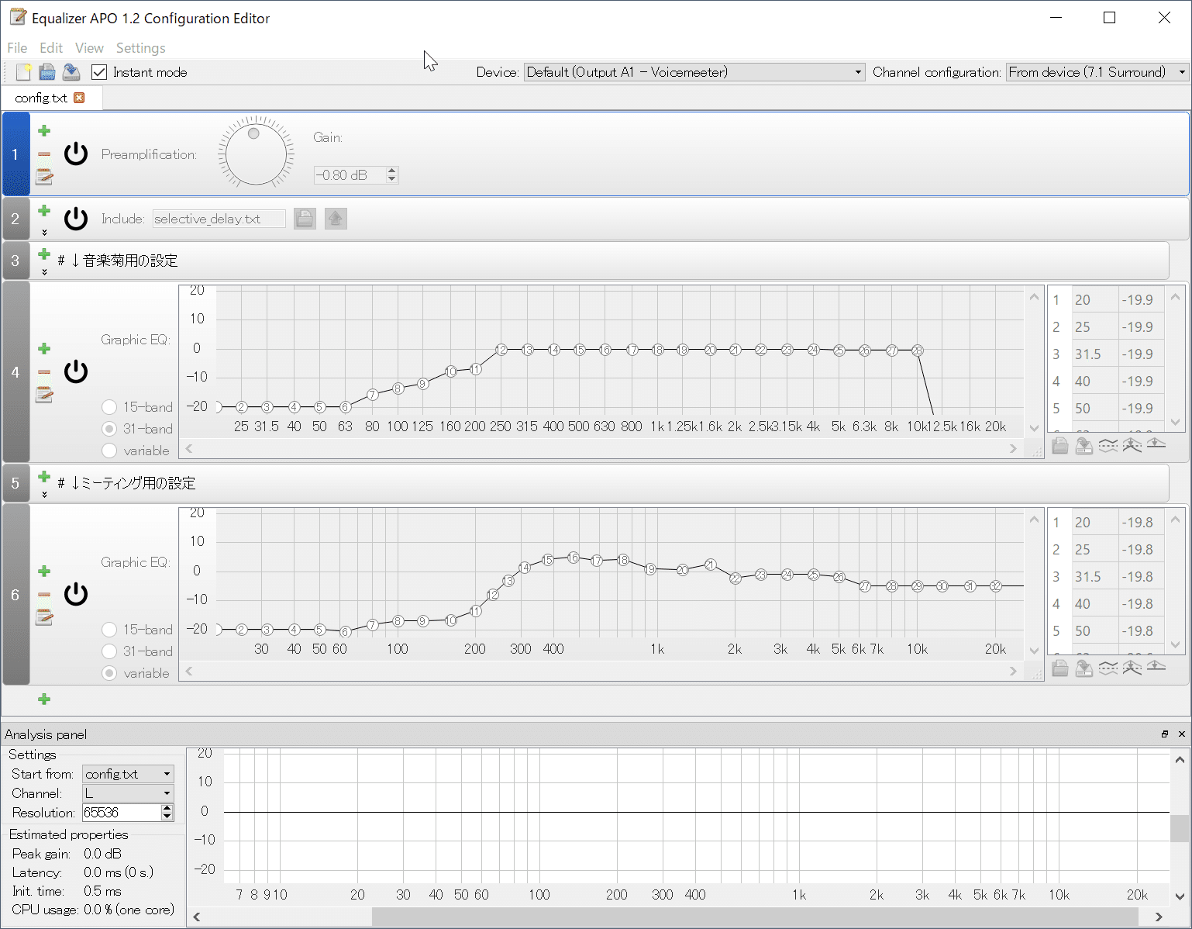Import EQ curve in Graphic EQ row 4
This screenshot has height=929, width=1192.
pyautogui.click(x=1060, y=445)
